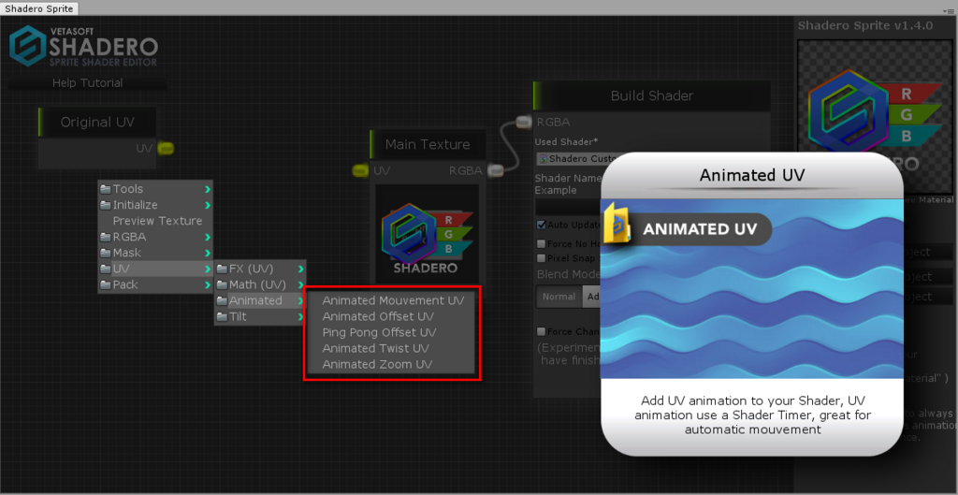Open the Help Tutorial button
Viewport: 958px width, 495px height.
[x=87, y=83]
